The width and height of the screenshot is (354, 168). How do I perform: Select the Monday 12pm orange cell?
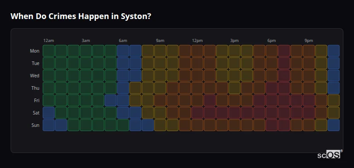(197, 51)
